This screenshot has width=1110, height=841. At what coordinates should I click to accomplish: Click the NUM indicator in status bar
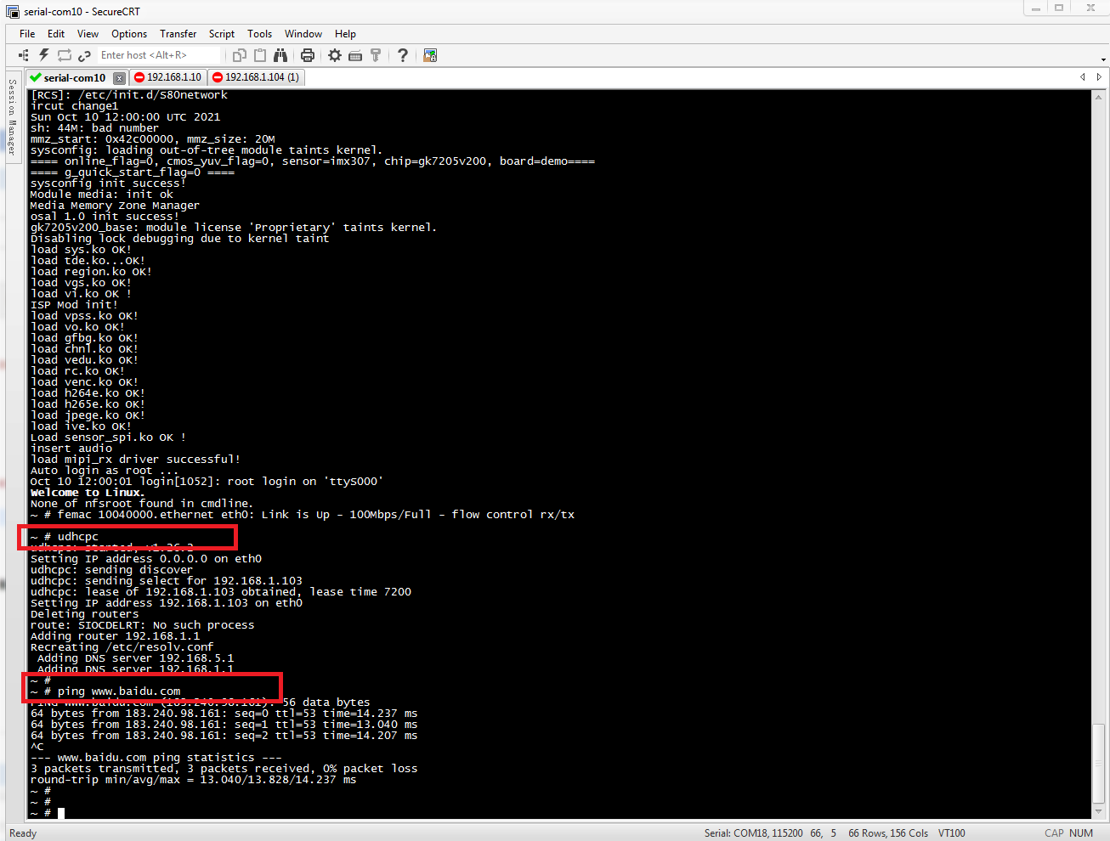pyautogui.click(x=1081, y=833)
